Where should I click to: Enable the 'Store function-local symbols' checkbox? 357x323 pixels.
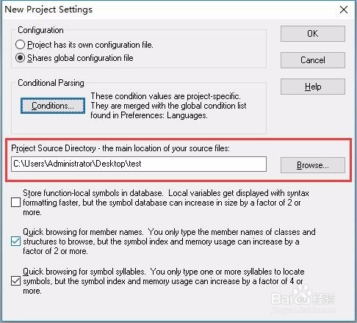click(15, 203)
